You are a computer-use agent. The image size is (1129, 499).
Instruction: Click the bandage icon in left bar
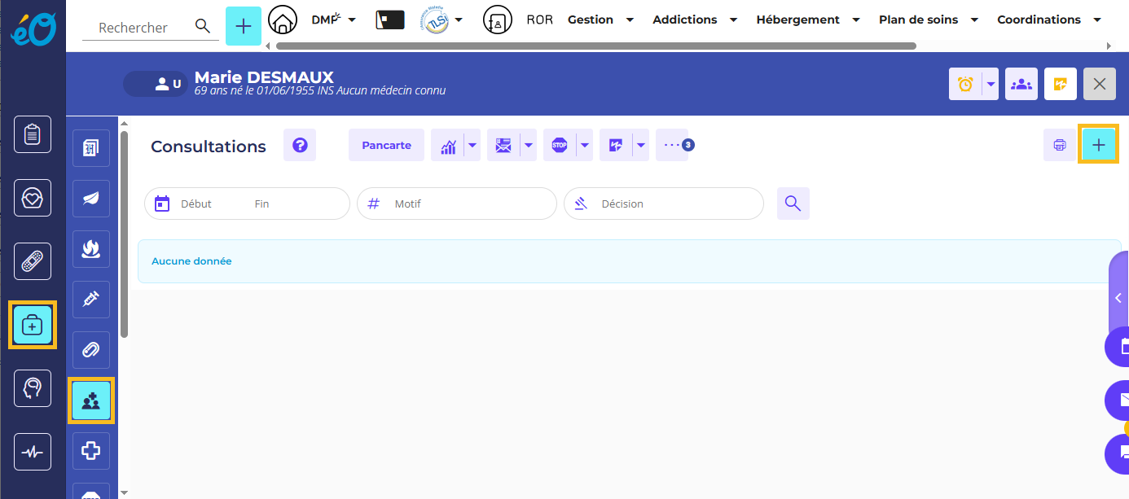tap(33, 261)
